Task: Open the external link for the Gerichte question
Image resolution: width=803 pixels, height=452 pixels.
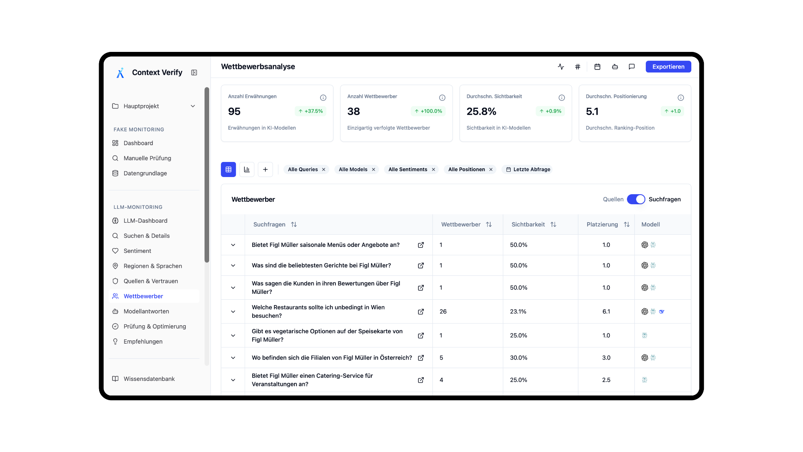Action: [421, 265]
